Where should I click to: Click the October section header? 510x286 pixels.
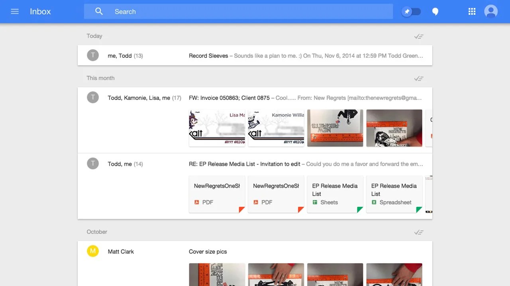(97, 232)
